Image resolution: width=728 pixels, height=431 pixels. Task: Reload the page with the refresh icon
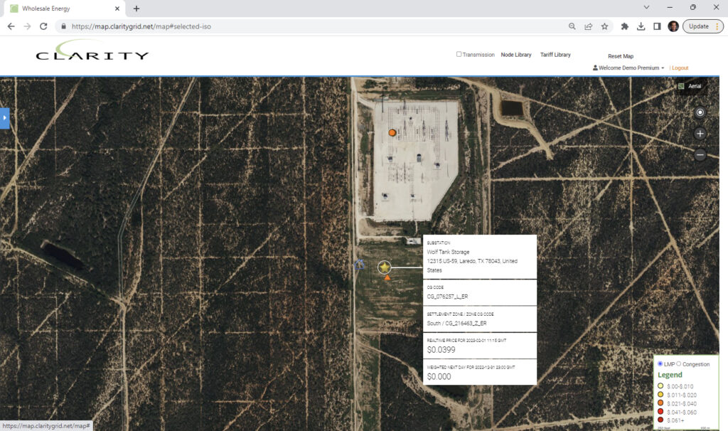(43, 26)
